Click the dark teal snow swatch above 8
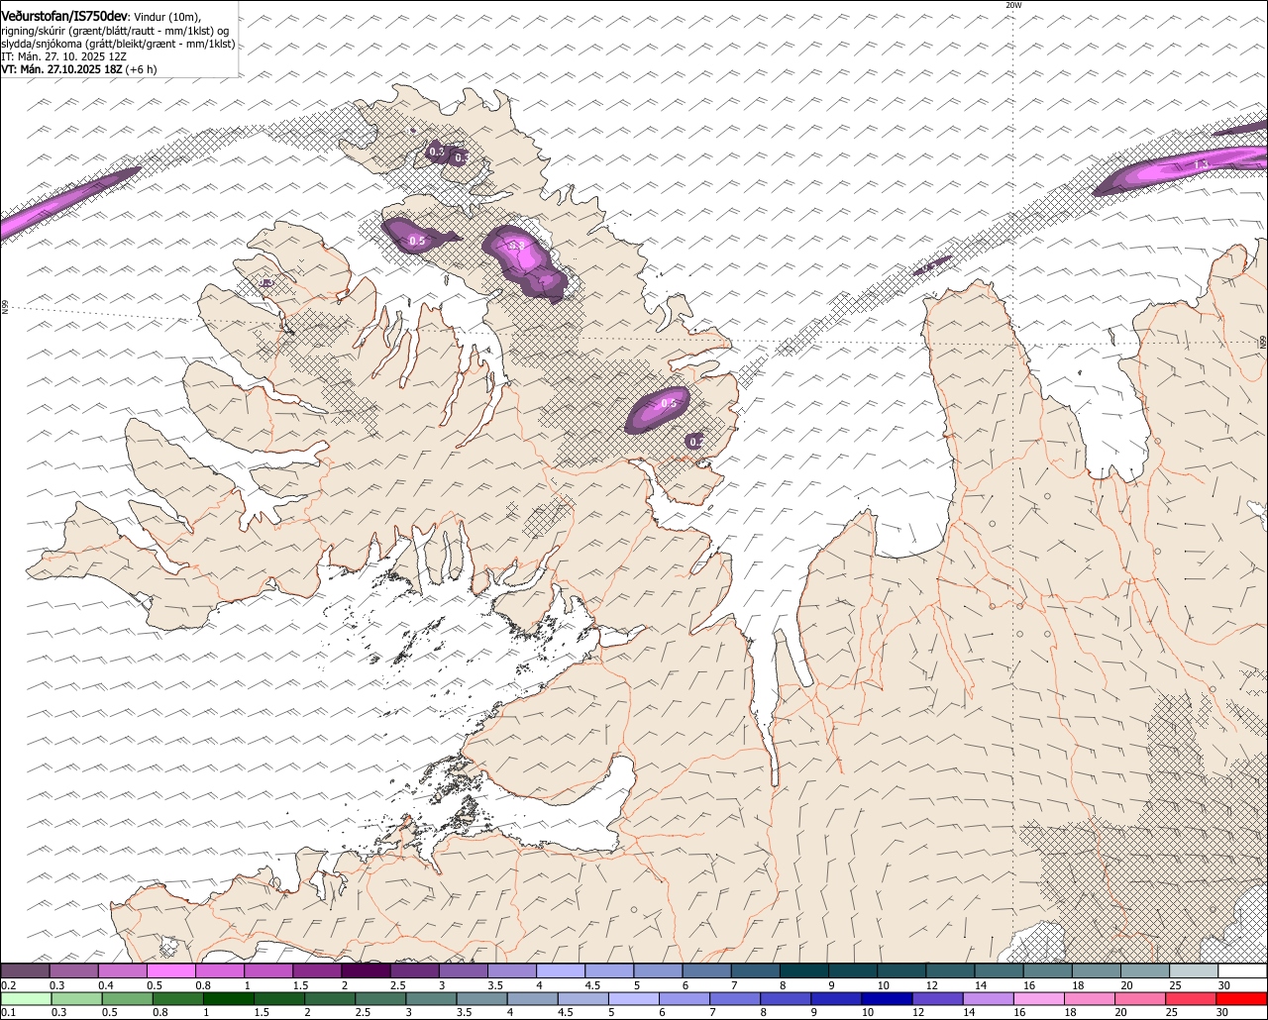The image size is (1268, 1020). point(804,971)
